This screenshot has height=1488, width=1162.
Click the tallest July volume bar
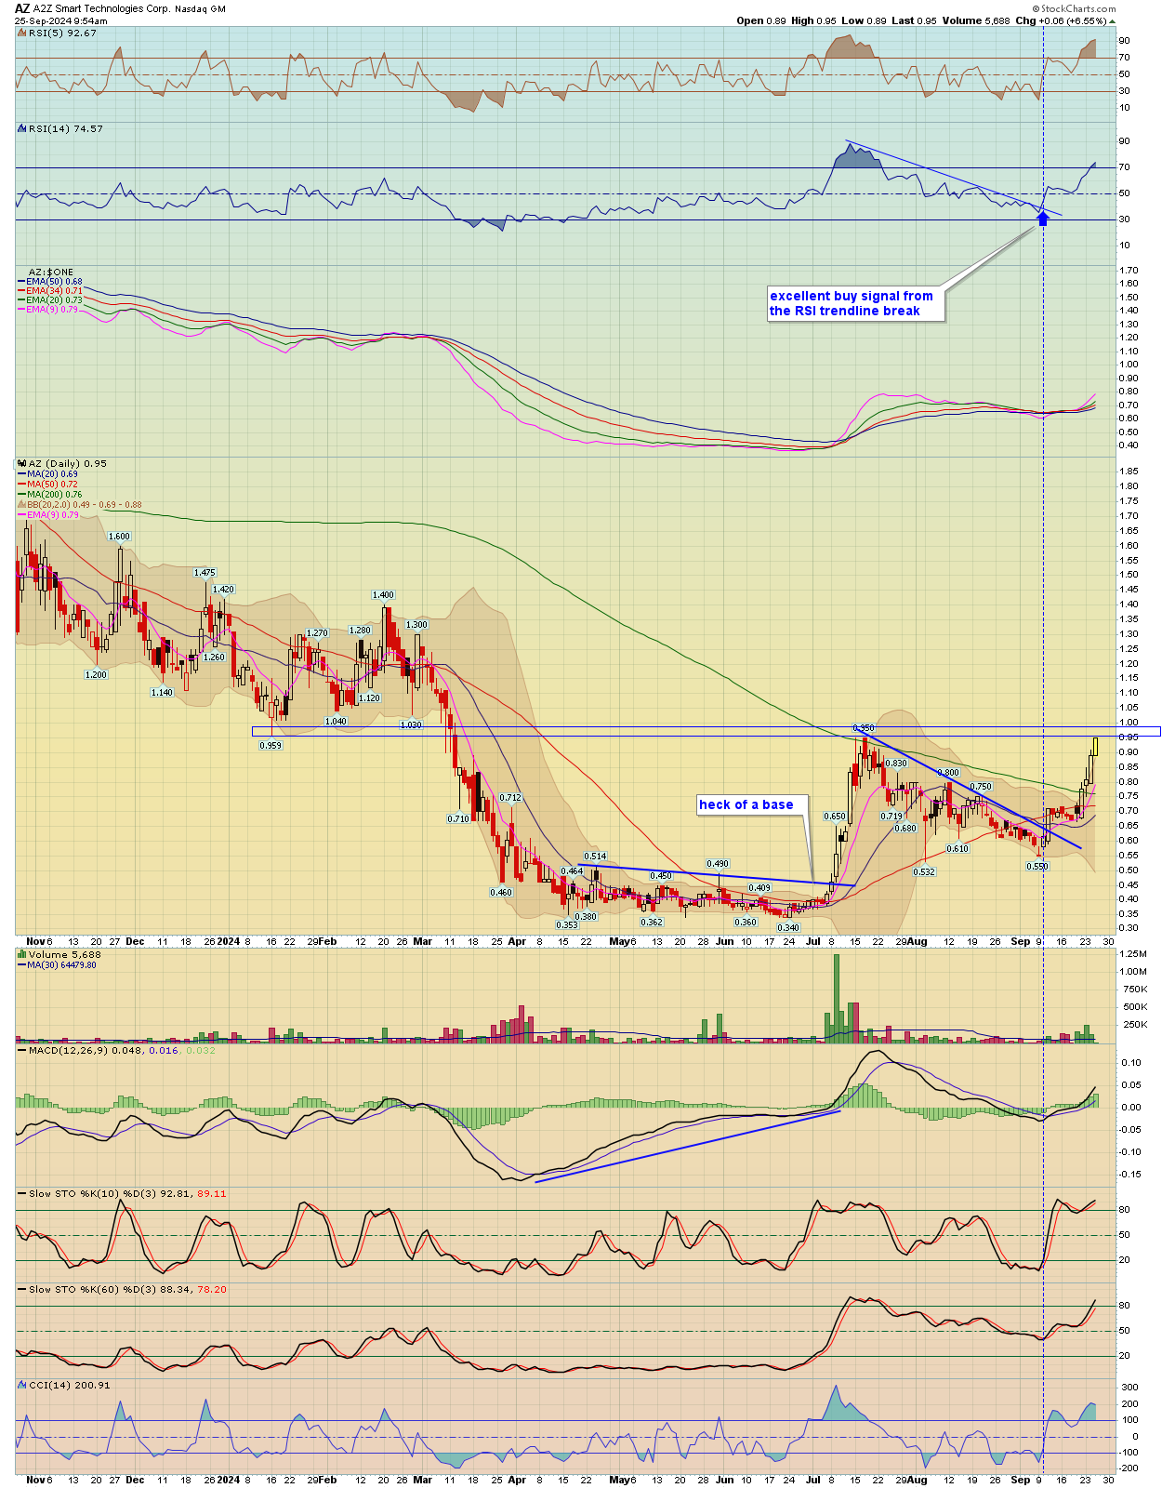(836, 997)
